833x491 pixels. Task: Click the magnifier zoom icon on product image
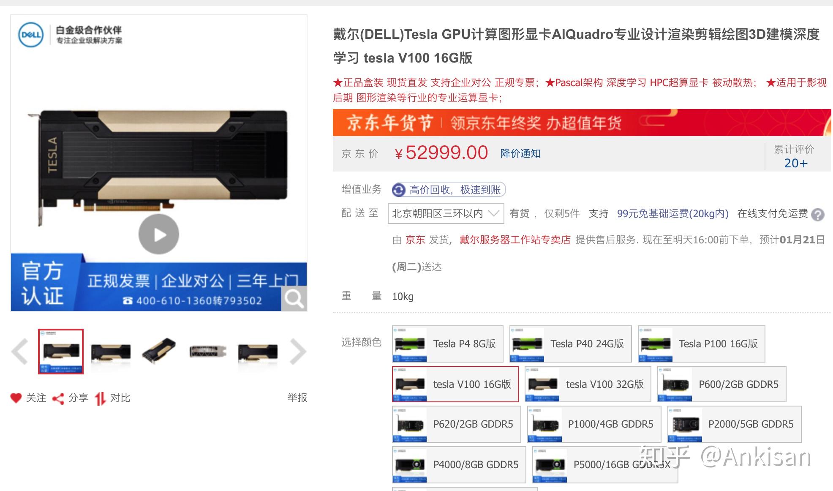(x=294, y=298)
